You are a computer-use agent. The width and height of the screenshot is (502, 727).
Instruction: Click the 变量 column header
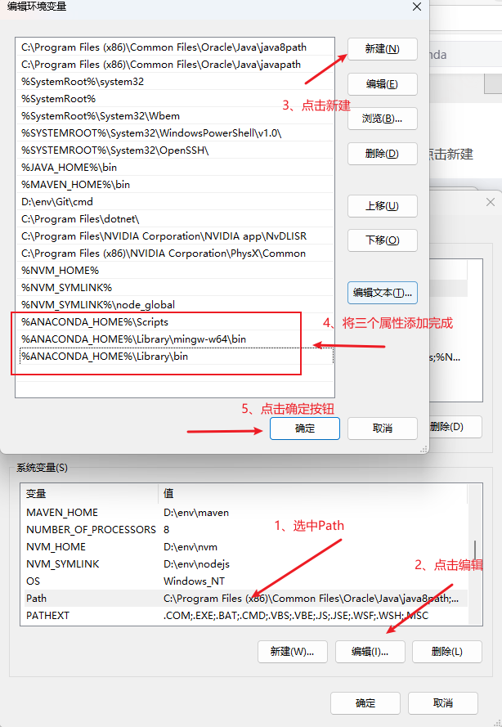(x=89, y=494)
